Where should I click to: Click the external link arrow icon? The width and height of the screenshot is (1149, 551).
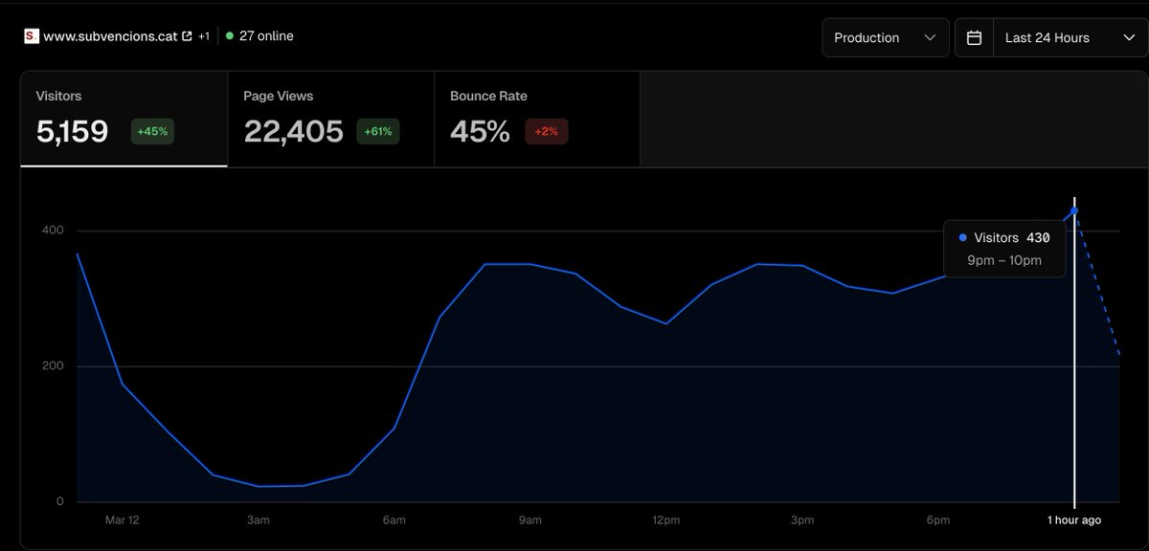point(186,36)
